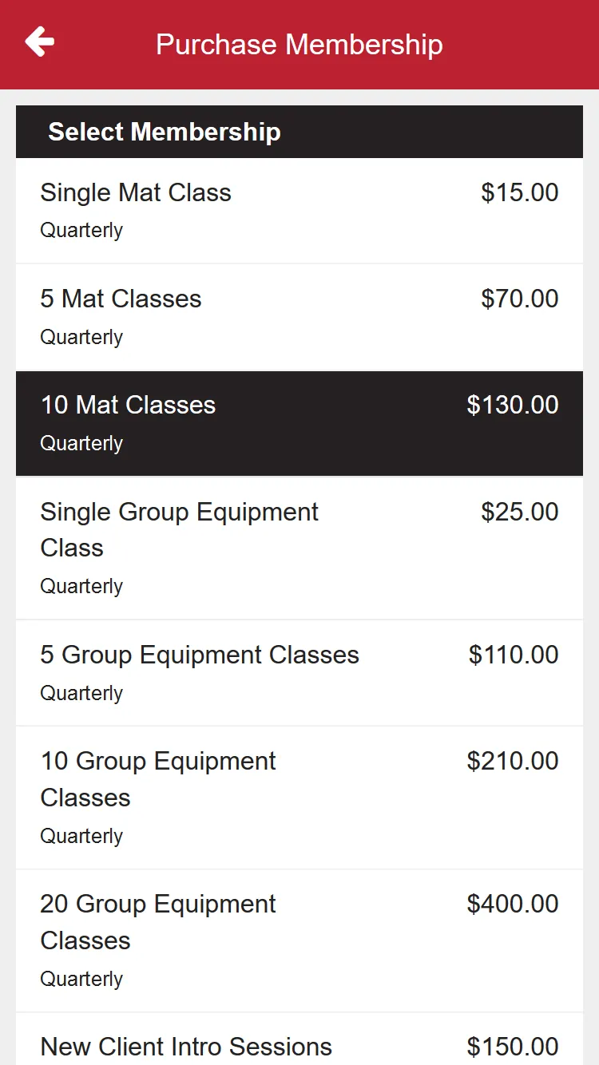The height and width of the screenshot is (1065, 599).
Task: Click the $110.00 price label
Action: click(x=514, y=655)
